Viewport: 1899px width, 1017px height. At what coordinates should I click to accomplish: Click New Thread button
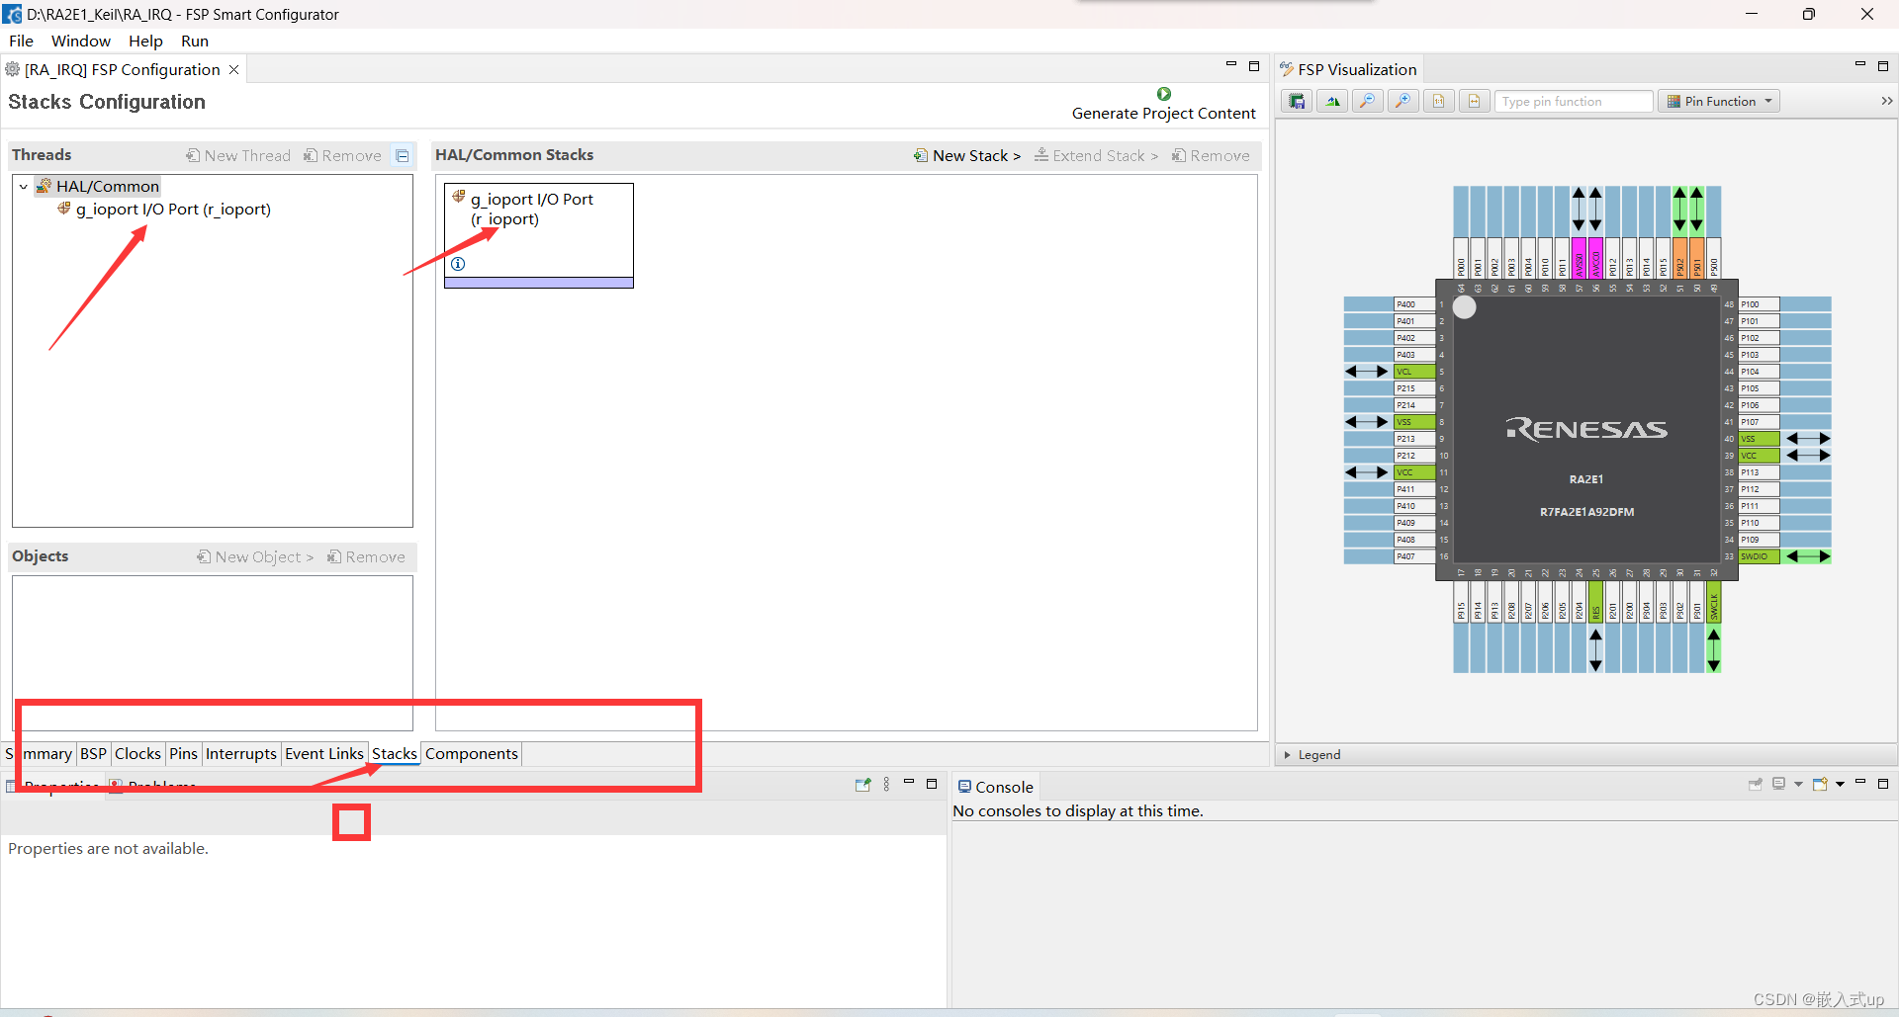click(x=238, y=155)
